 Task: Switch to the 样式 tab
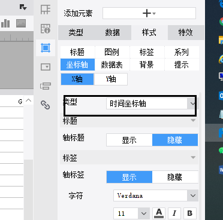click(x=149, y=32)
